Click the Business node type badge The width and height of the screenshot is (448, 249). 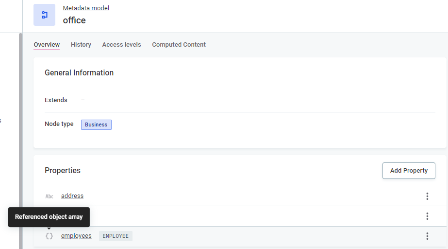pyautogui.click(x=96, y=124)
